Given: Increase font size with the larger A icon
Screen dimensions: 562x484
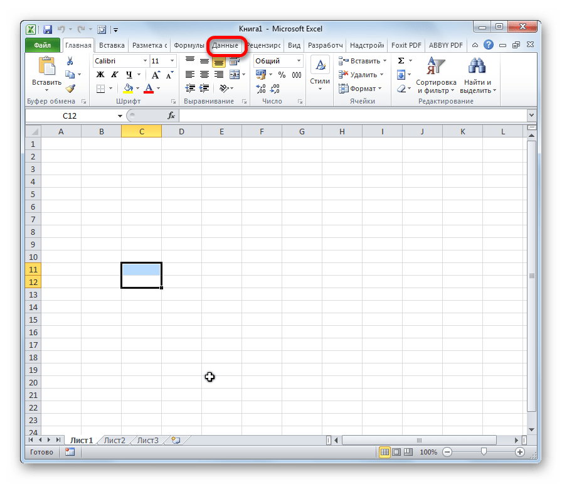Looking at the screenshot, I should (156, 75).
